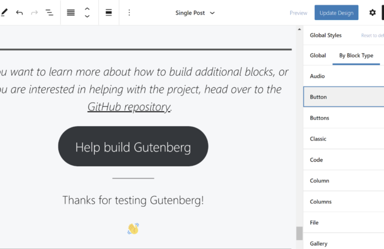Viewport: 384px width, 249px height.
Task: Open the block List View
Action: pos(49,12)
